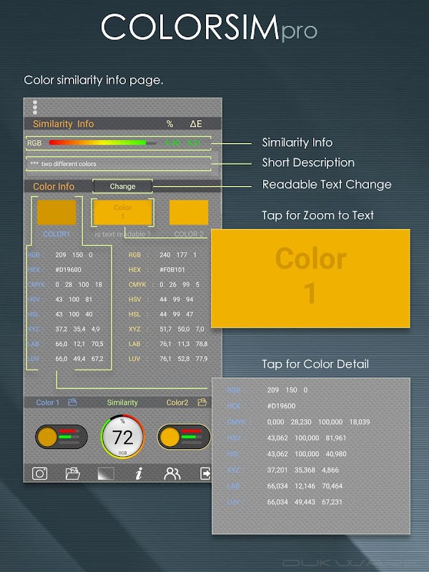This screenshot has width=429, height=572.
Task: Select the Similarity Info header
Action: coord(64,124)
